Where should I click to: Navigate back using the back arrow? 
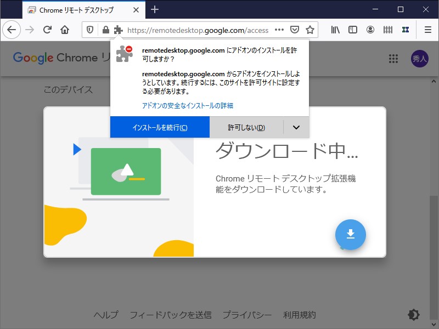[x=11, y=30]
